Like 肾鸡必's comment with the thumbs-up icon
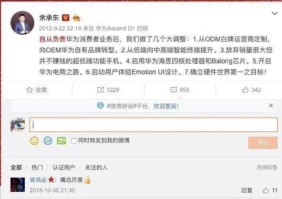The height and width of the screenshot is (199, 282). tap(266, 190)
